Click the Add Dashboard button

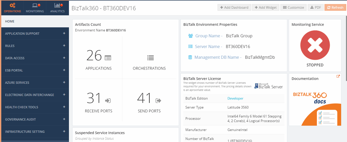pos(234,7)
